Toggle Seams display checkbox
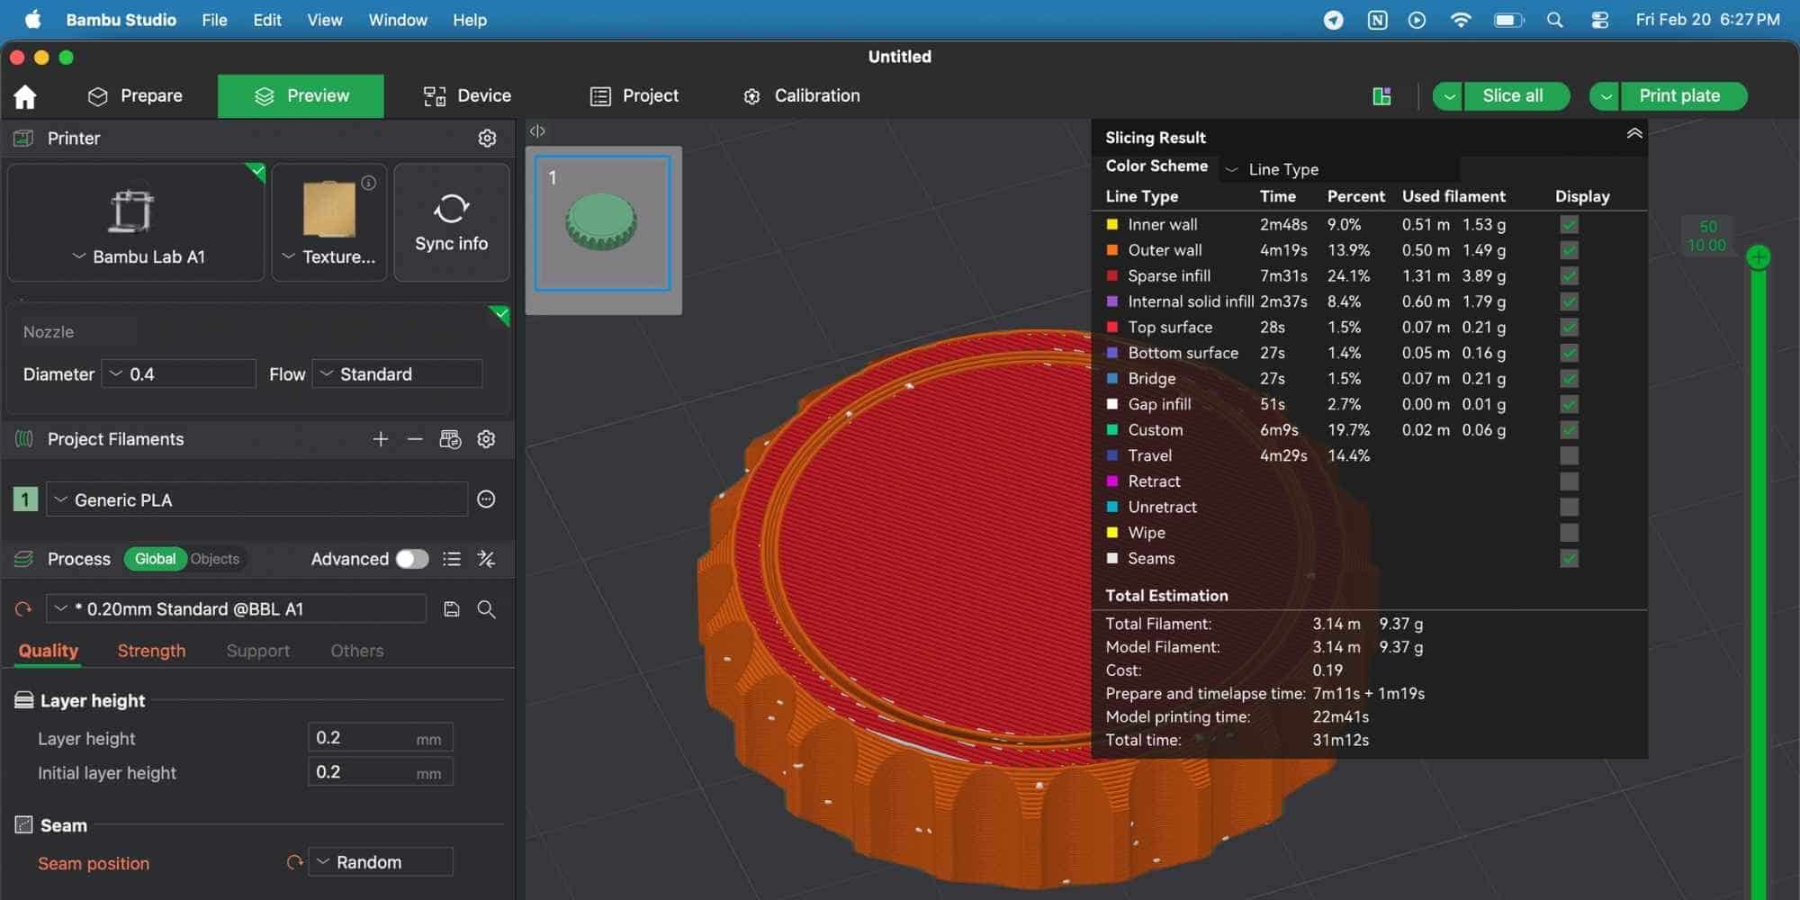The image size is (1800, 900). [x=1569, y=559]
